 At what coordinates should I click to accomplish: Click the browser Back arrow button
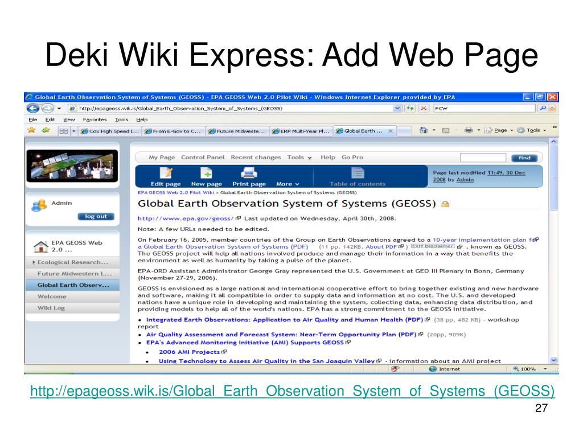click(33, 108)
